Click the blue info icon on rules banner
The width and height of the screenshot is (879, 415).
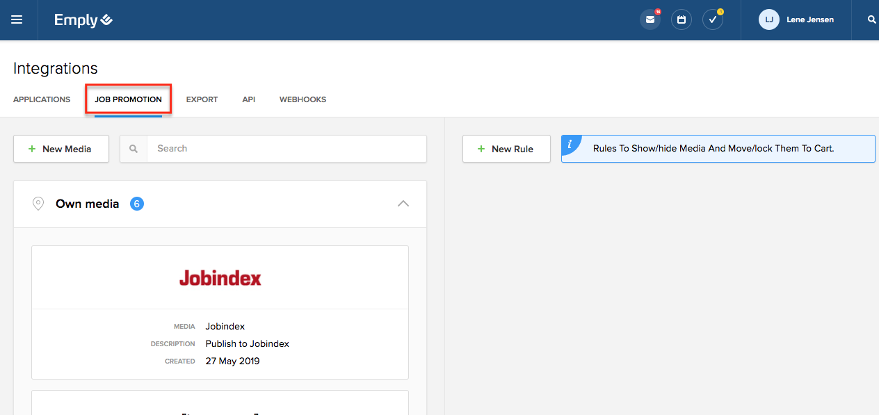pos(570,144)
